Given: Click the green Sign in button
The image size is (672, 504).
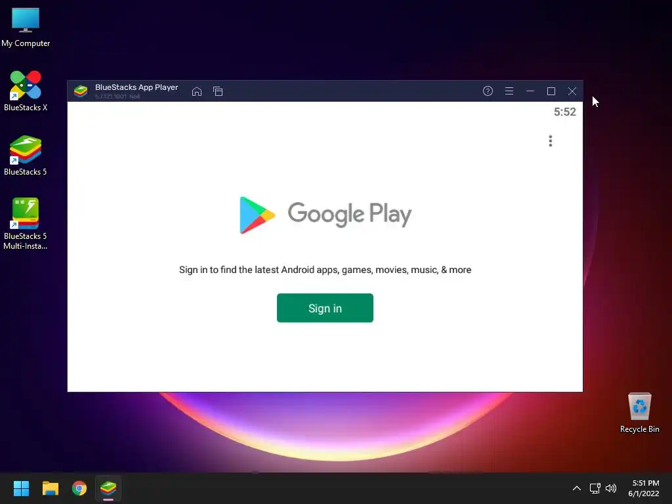Looking at the screenshot, I should 325,308.
